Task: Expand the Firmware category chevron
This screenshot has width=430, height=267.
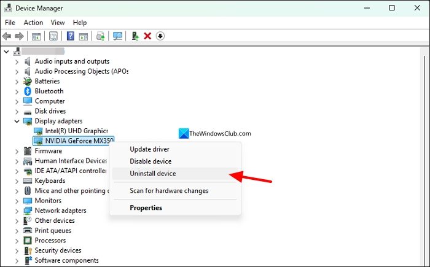Action: click(x=17, y=151)
